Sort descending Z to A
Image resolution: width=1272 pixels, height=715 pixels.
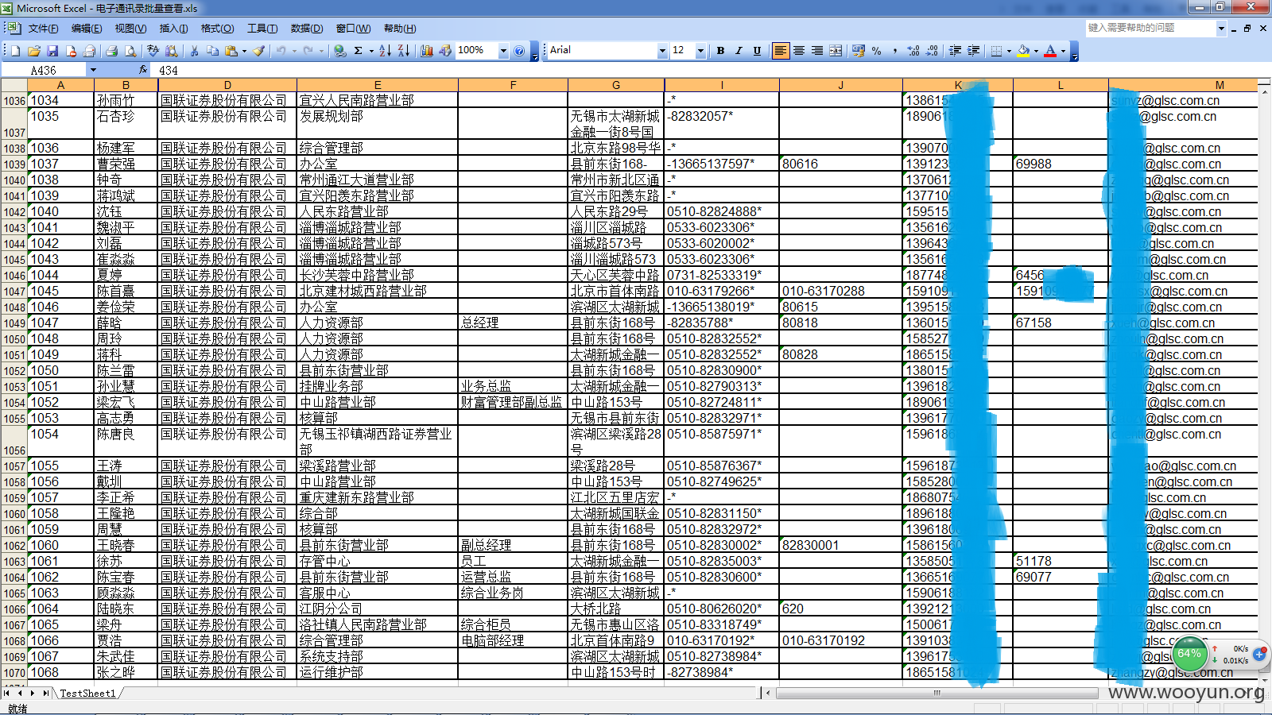click(x=403, y=51)
